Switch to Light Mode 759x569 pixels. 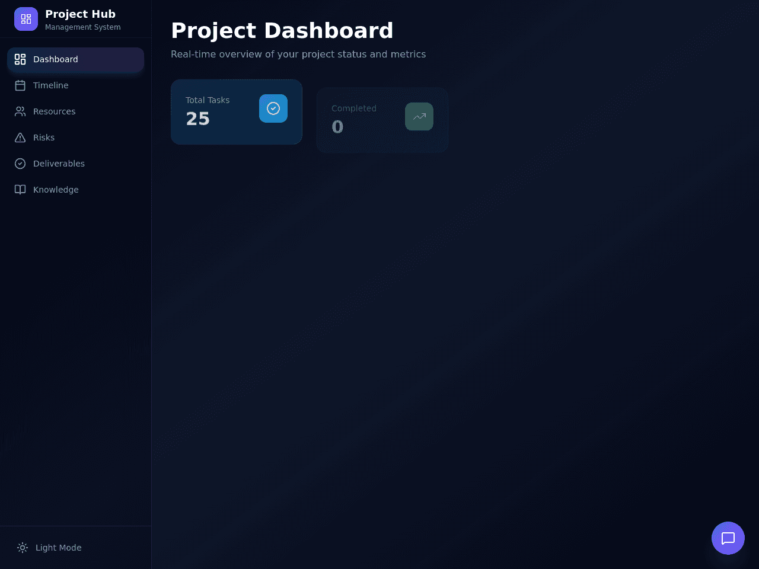75,548
